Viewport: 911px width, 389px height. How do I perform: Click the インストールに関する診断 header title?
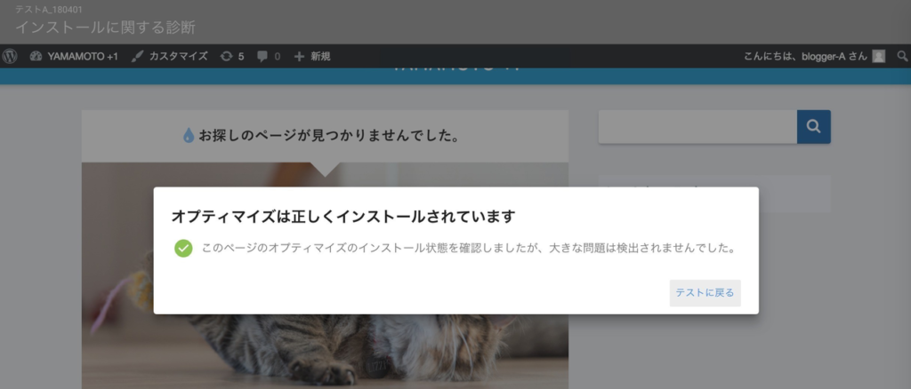point(105,28)
